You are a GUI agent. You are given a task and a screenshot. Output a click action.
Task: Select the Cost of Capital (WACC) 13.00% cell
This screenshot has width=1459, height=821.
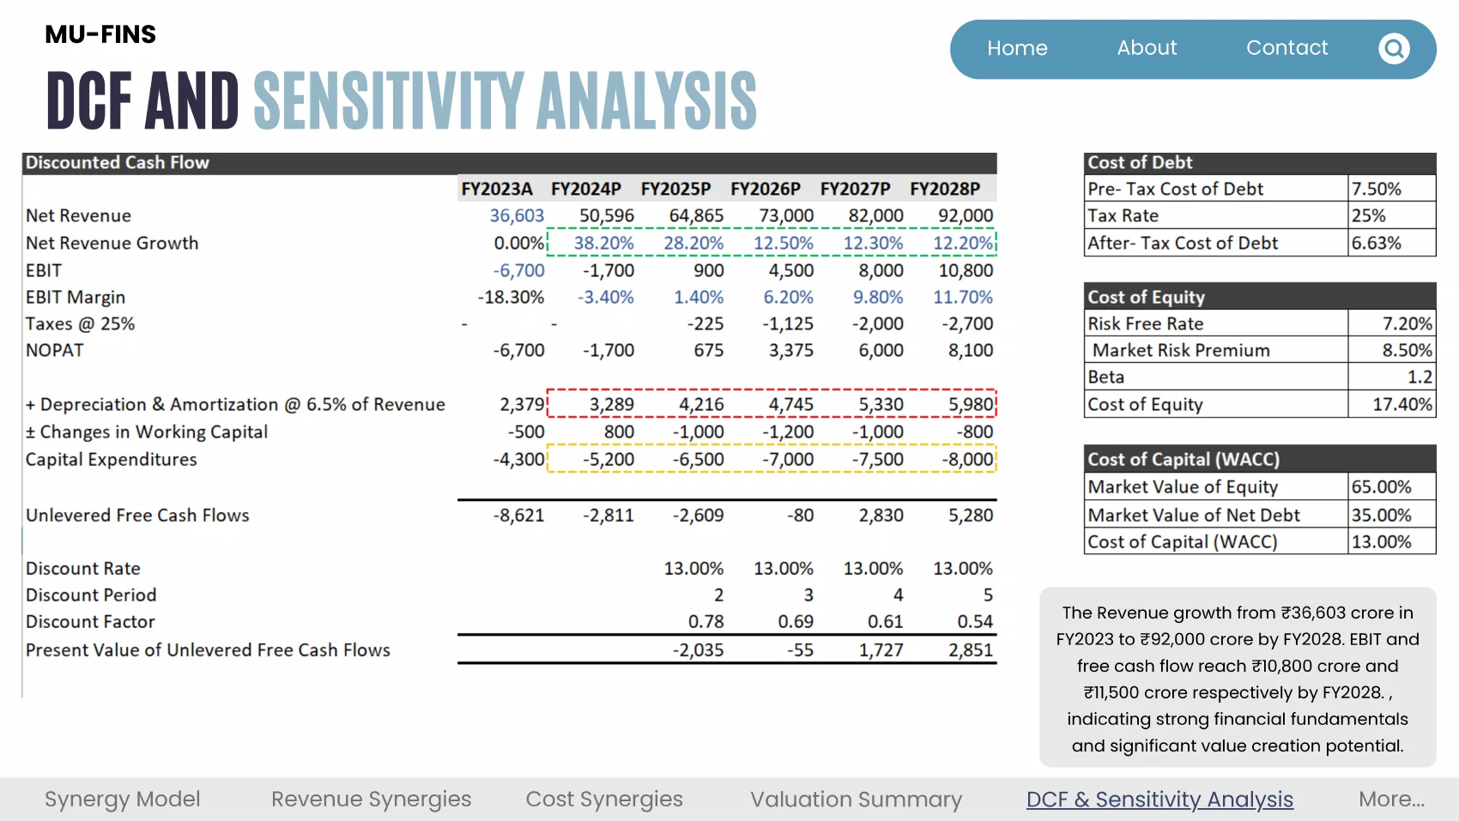[1391, 541]
